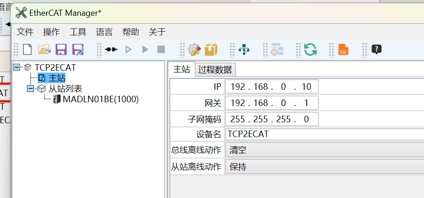Click the IP address field 192.168.0.10
424x198 pixels.
pos(272,86)
